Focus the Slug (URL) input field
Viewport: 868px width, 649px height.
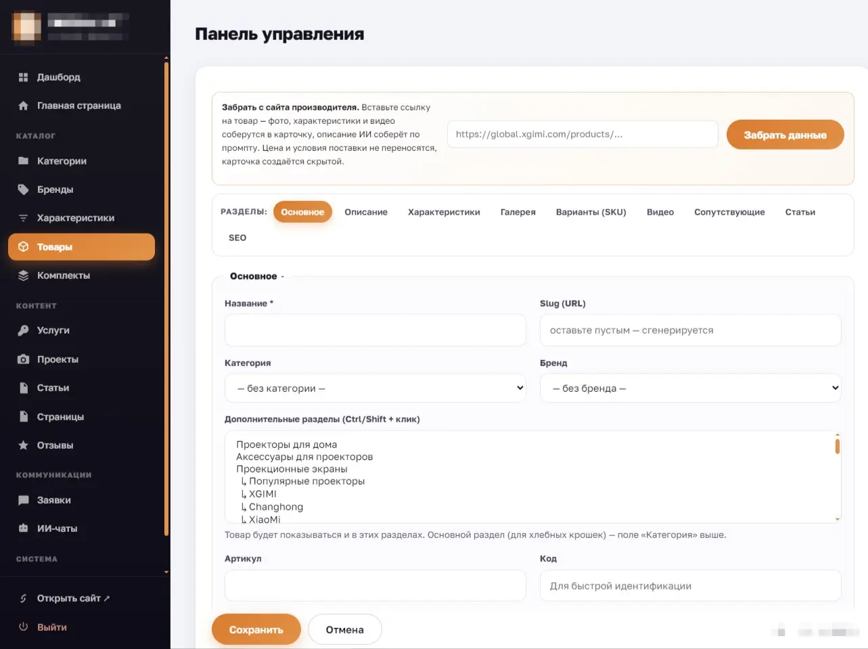690,330
